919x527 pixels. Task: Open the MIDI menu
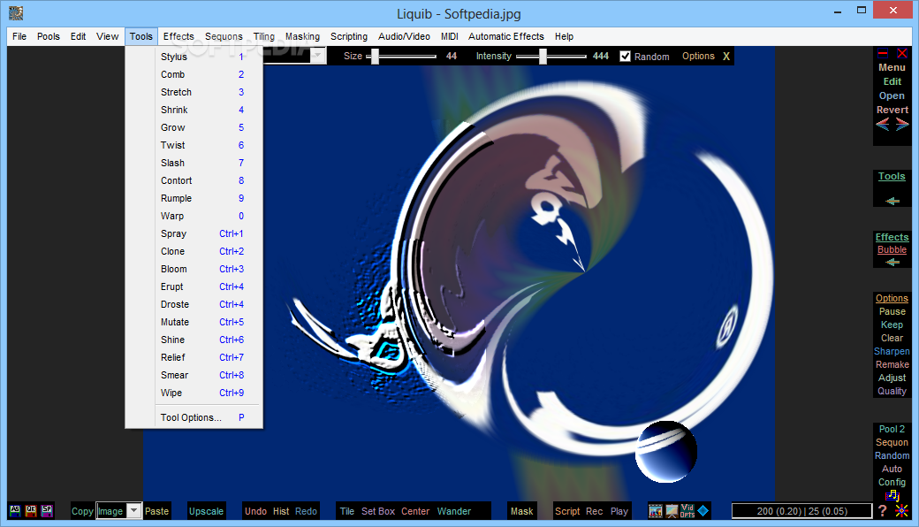[450, 36]
